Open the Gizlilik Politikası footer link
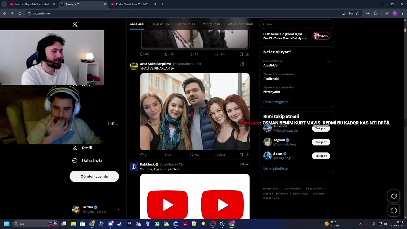Image resolution: width=407 pixels, height=229 pixels. (x=292, y=189)
